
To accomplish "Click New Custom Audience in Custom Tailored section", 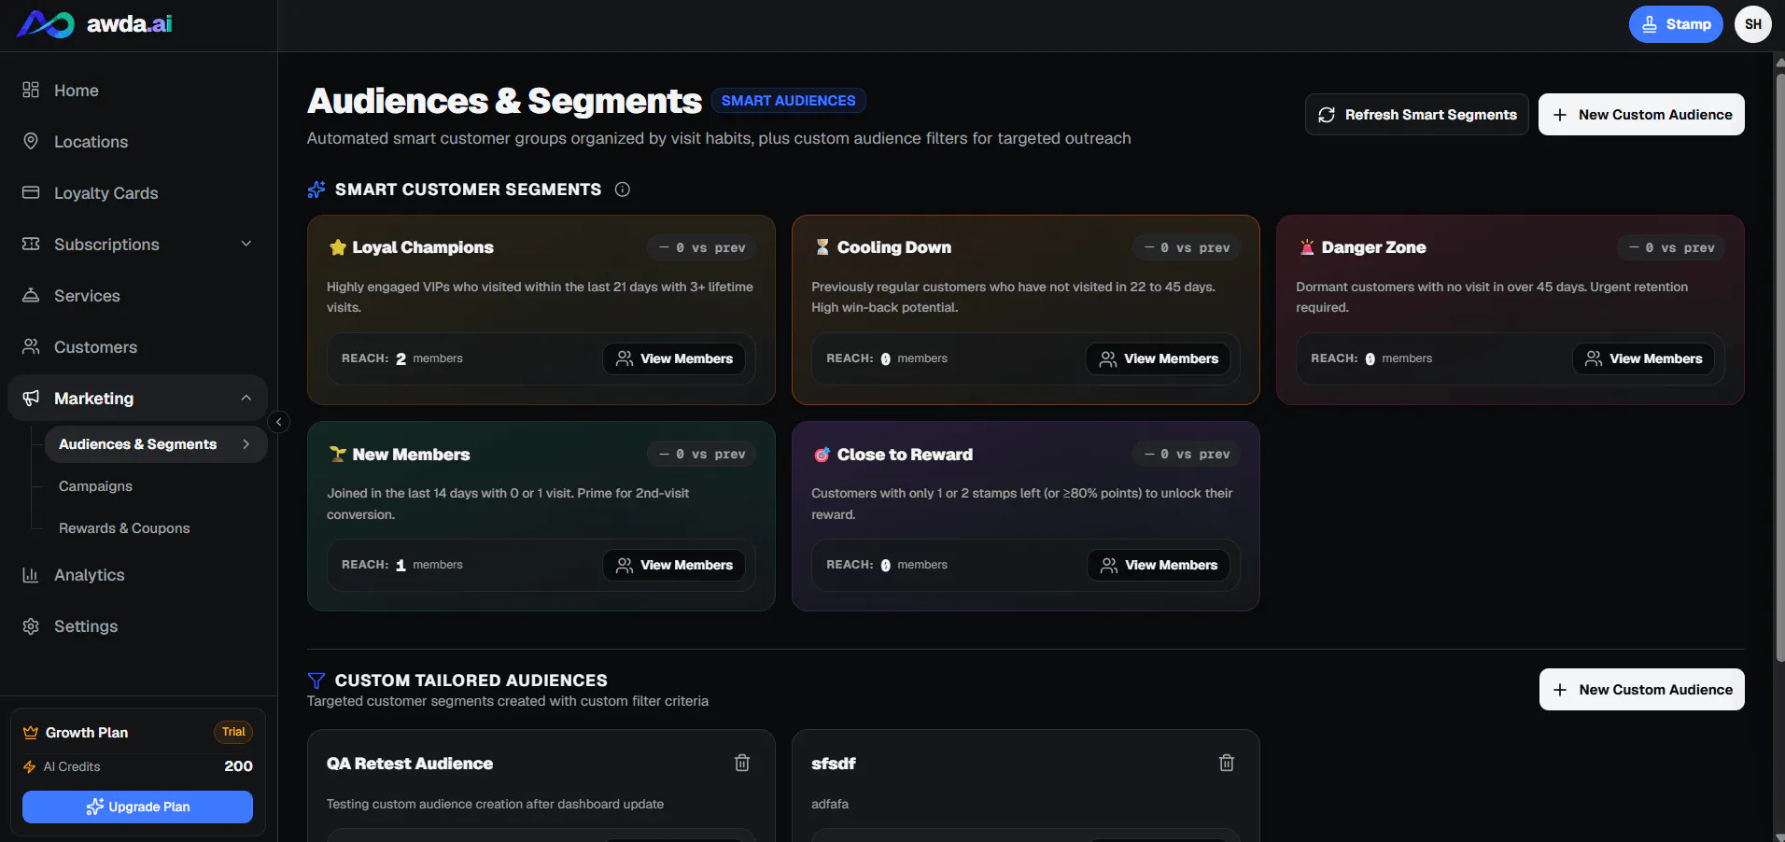I will (x=1642, y=690).
